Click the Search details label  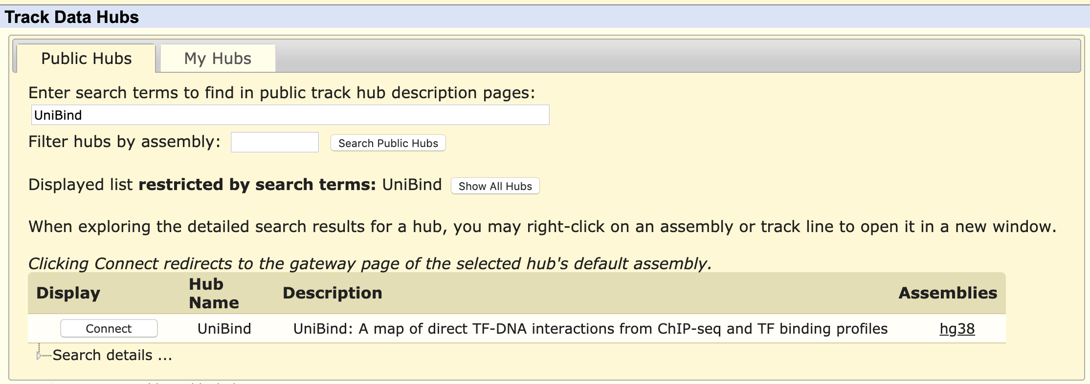pyautogui.click(x=112, y=355)
